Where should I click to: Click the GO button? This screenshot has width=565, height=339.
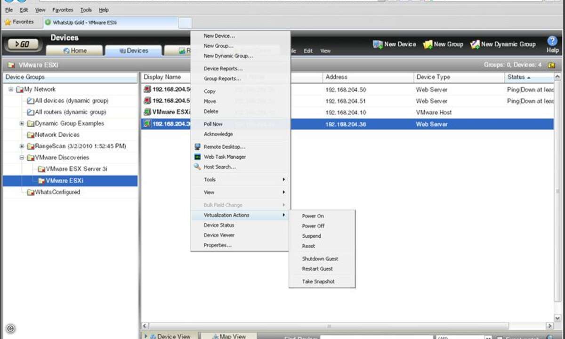click(23, 44)
